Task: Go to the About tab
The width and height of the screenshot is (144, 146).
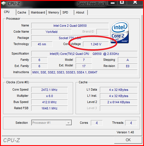Action: [80, 12]
